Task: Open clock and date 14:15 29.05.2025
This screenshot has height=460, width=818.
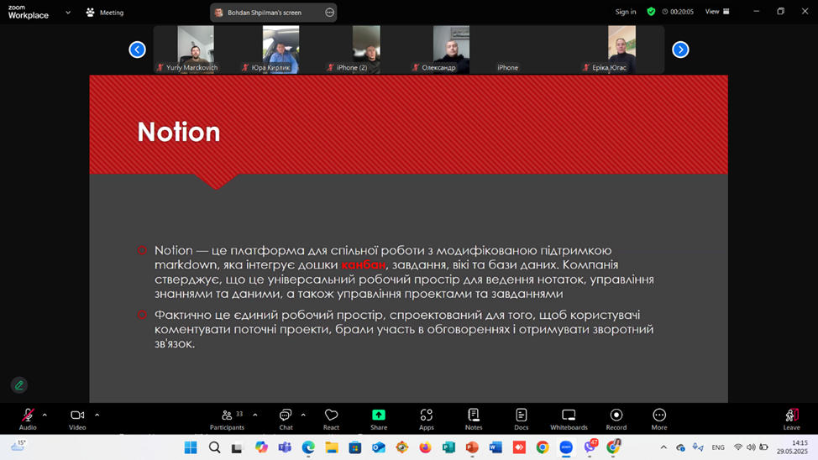Action: pos(793,447)
